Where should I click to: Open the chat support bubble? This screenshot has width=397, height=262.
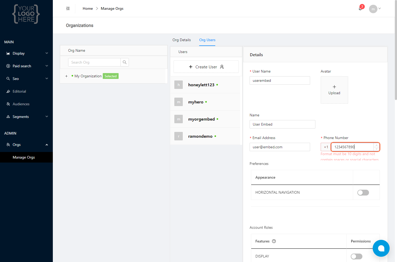[x=381, y=248]
